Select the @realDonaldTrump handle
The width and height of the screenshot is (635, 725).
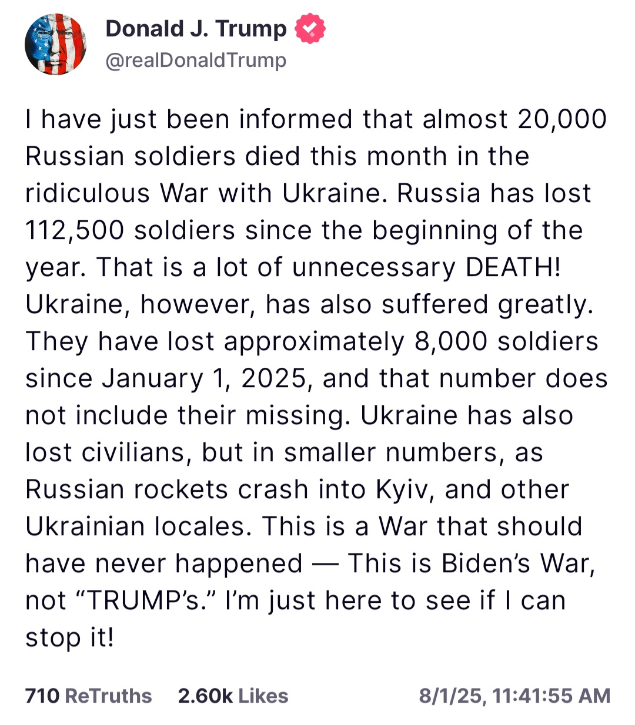196,60
